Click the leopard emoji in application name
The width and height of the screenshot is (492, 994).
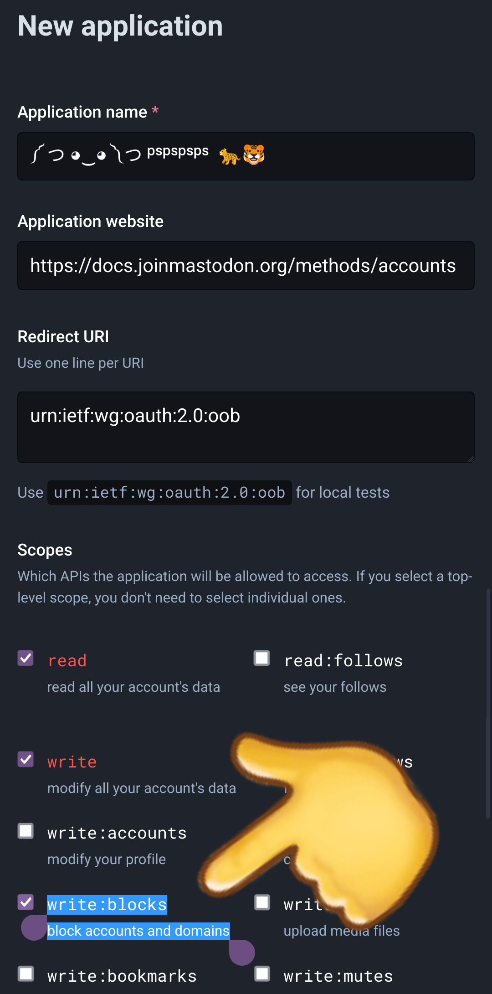(x=229, y=156)
